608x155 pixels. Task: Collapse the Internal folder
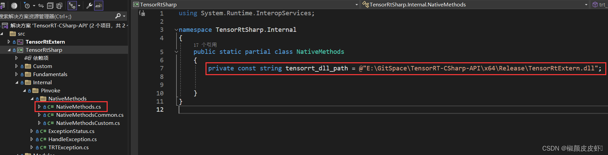17,82
